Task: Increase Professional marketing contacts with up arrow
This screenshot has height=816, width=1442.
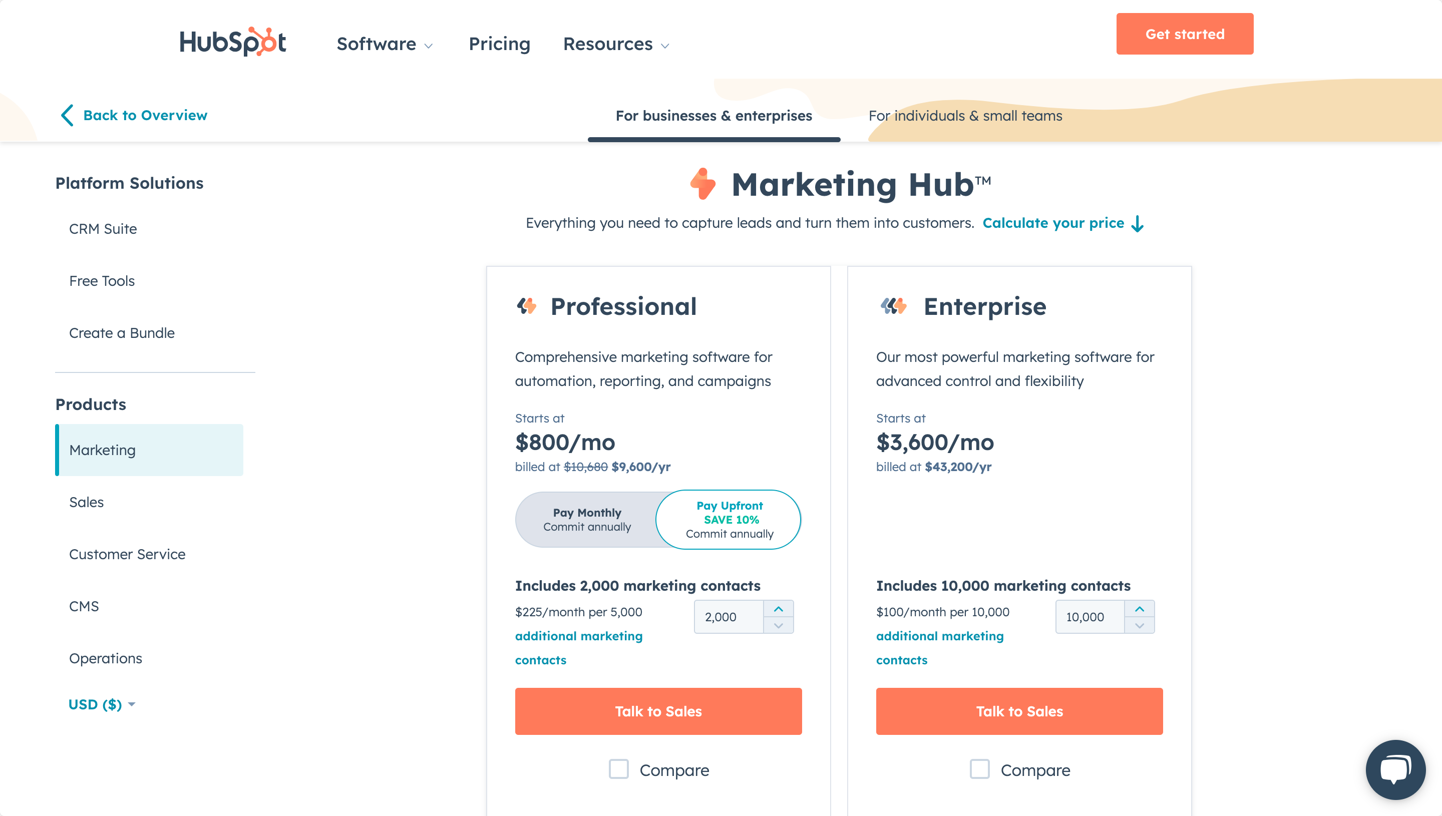Action: [778, 609]
